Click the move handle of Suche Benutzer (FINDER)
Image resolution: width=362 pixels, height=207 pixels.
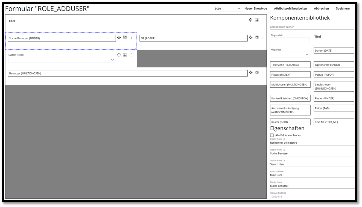(119, 37)
